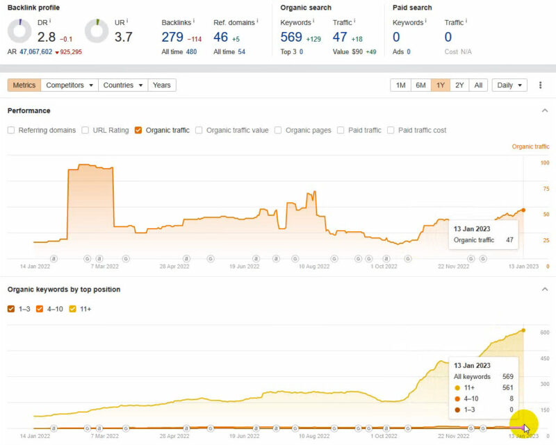
Task: Click the Paid search Traffic info icon
Action: click(467, 22)
